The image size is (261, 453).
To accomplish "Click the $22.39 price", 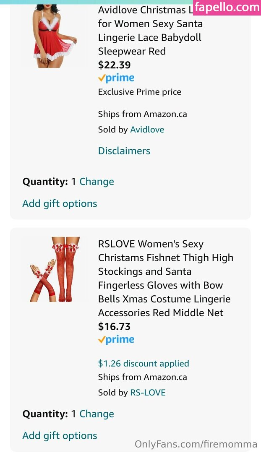I will tap(114, 65).
